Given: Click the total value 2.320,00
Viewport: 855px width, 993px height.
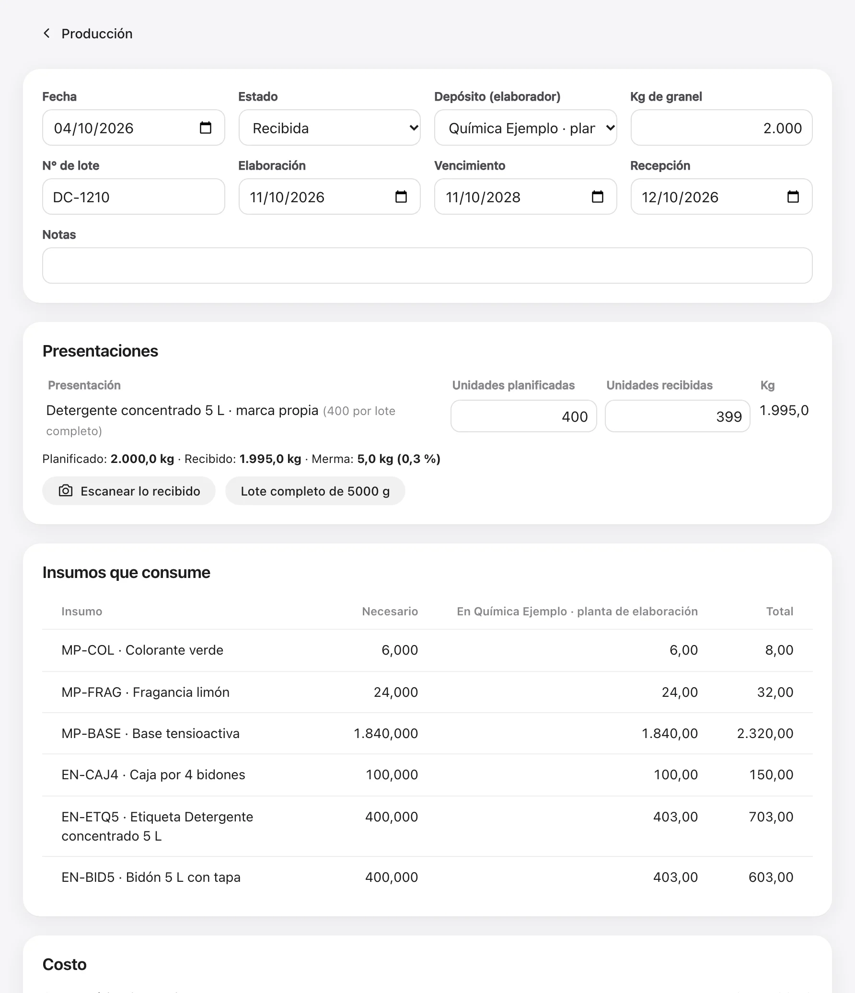Looking at the screenshot, I should tap(765, 734).
